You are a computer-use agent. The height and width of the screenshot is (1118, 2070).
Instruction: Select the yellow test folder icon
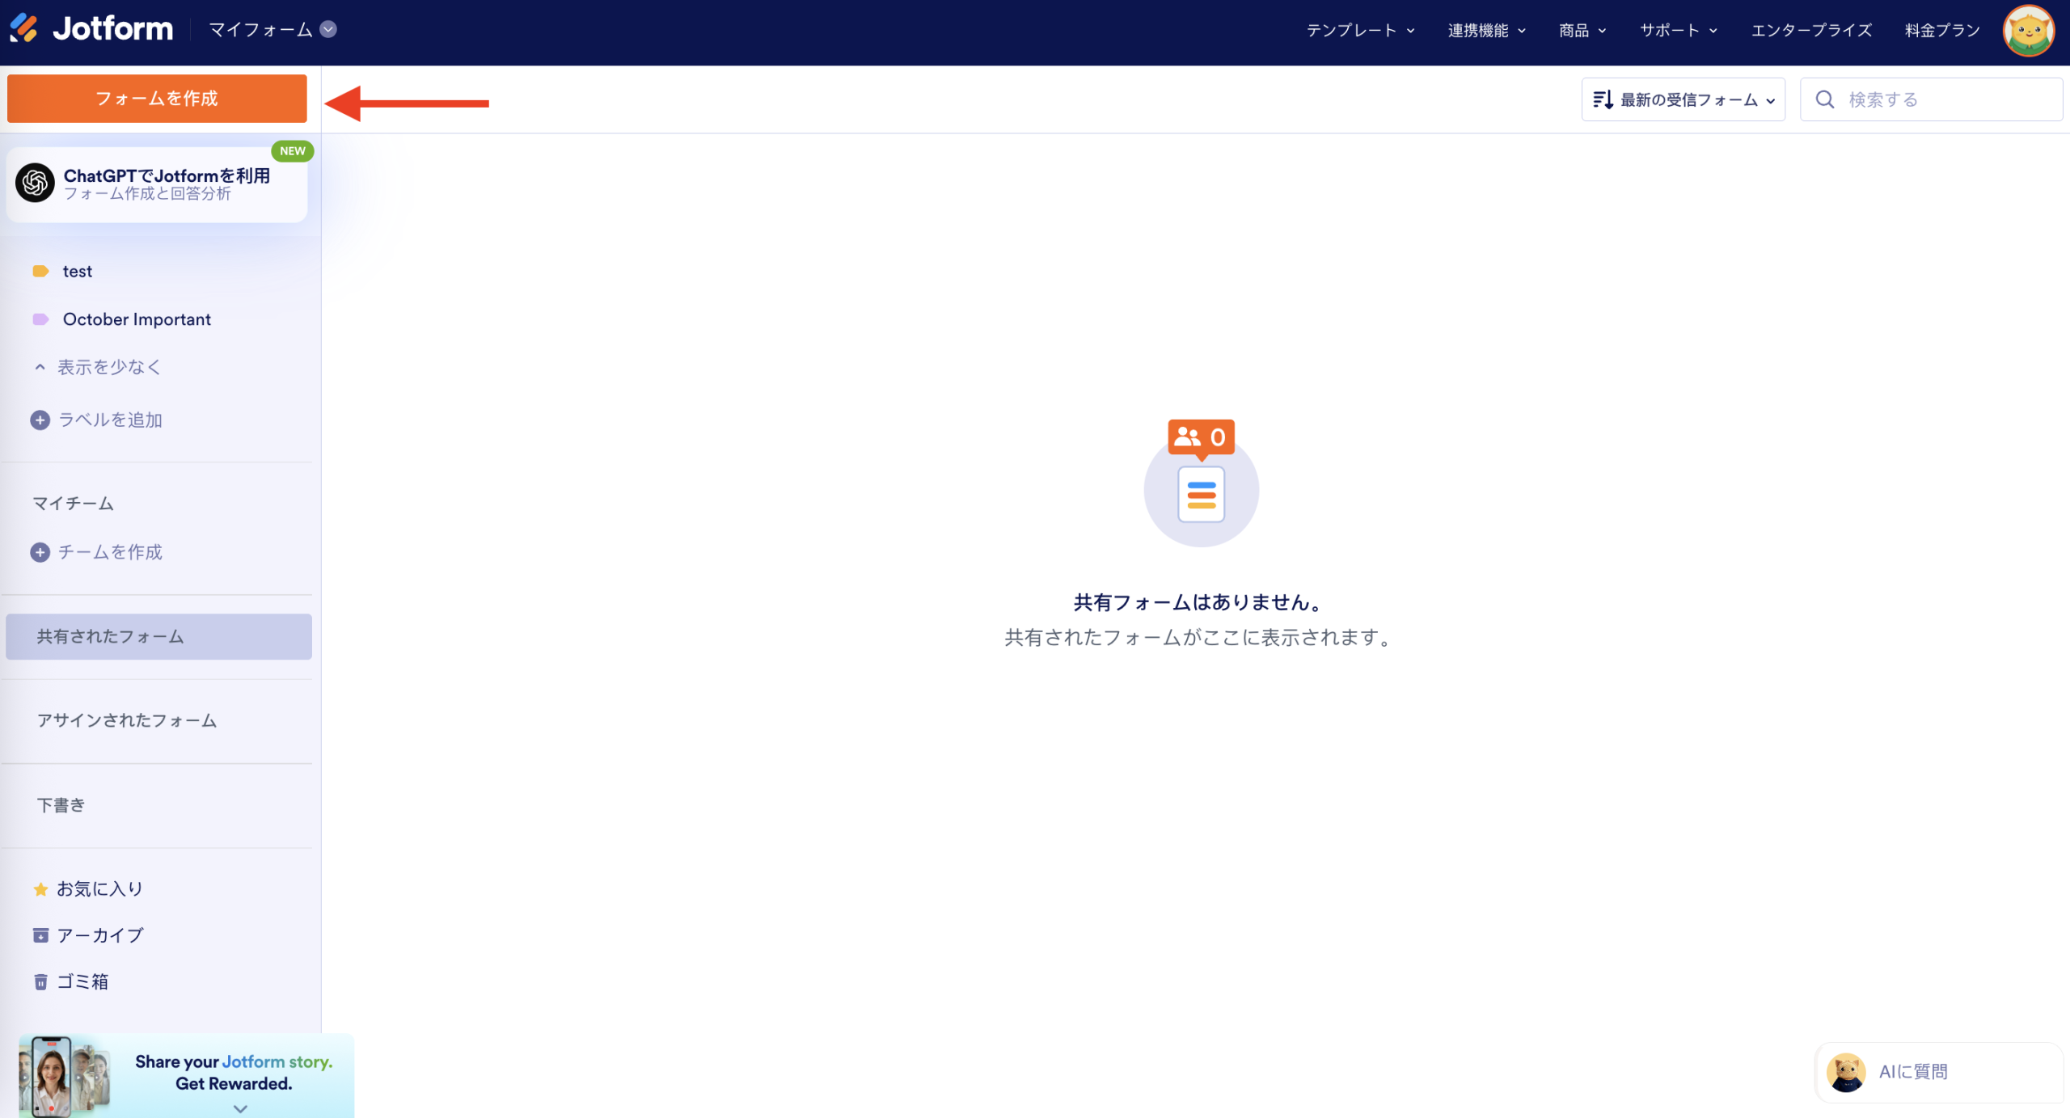pos(41,271)
